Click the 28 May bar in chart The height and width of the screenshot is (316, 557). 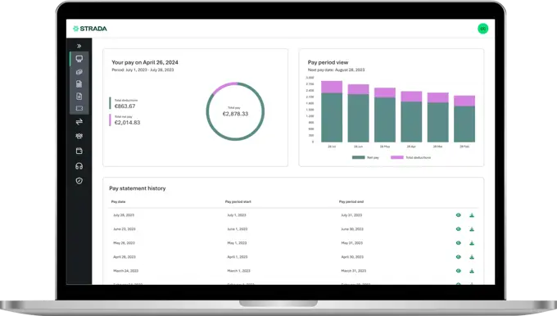click(x=385, y=115)
